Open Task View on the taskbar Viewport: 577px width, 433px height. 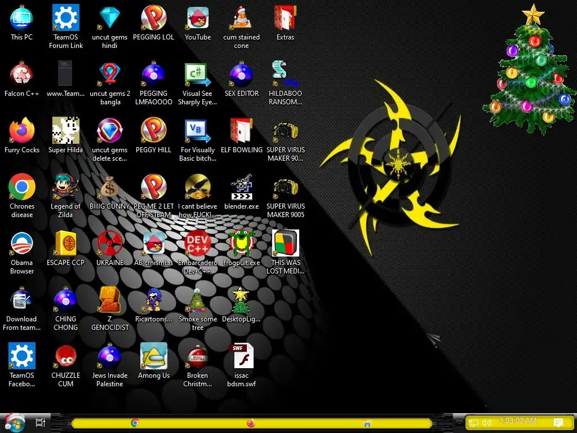coord(41,423)
